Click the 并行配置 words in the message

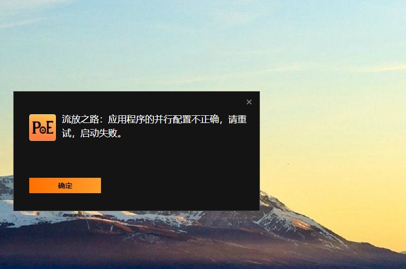pos(172,119)
